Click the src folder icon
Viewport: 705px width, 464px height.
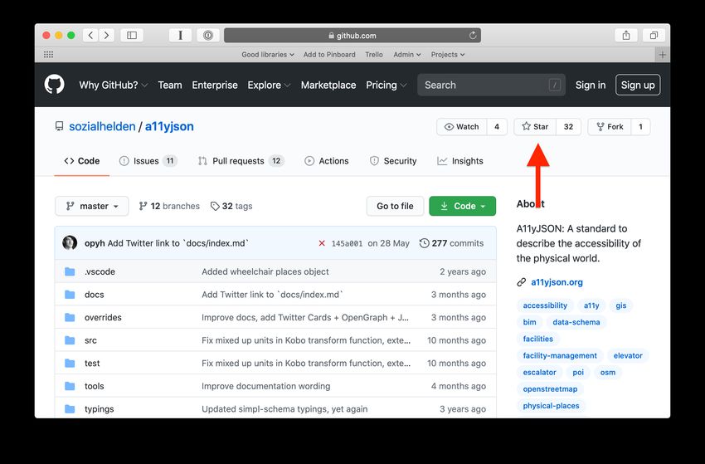[x=70, y=340]
